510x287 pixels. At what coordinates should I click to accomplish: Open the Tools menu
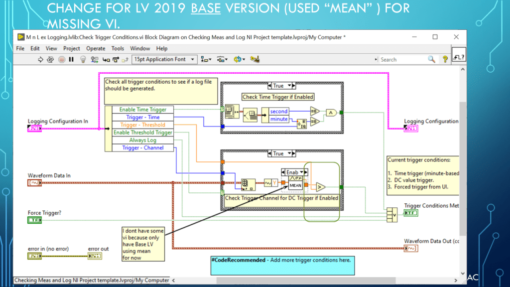(x=118, y=48)
